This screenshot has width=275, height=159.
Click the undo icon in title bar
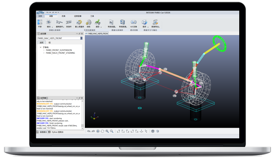point(47,12)
